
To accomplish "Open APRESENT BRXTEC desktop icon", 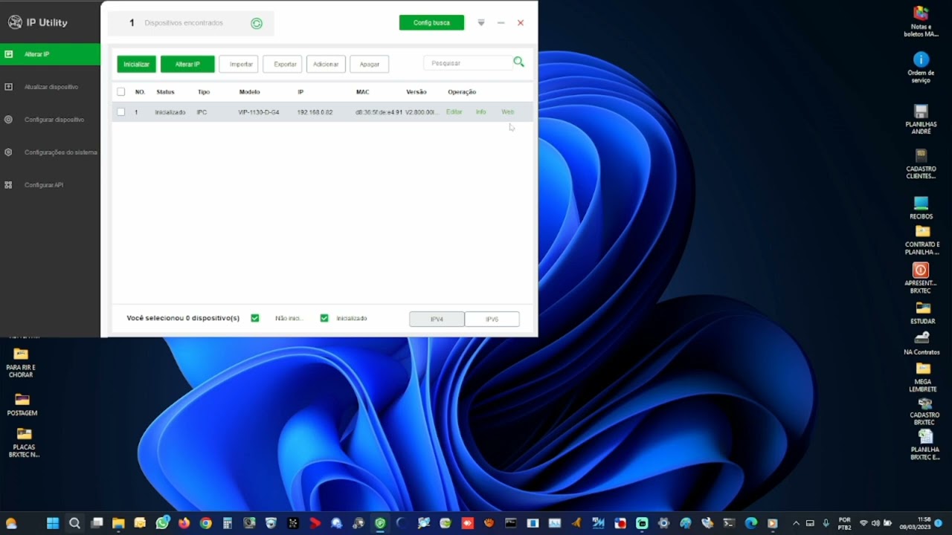I will pyautogui.click(x=921, y=278).
